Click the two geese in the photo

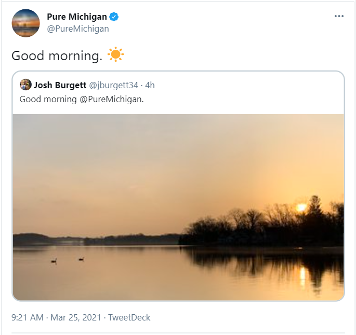point(68,259)
